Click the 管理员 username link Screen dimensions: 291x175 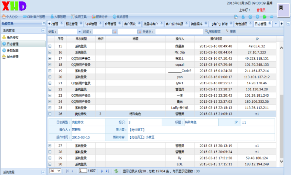261,10
